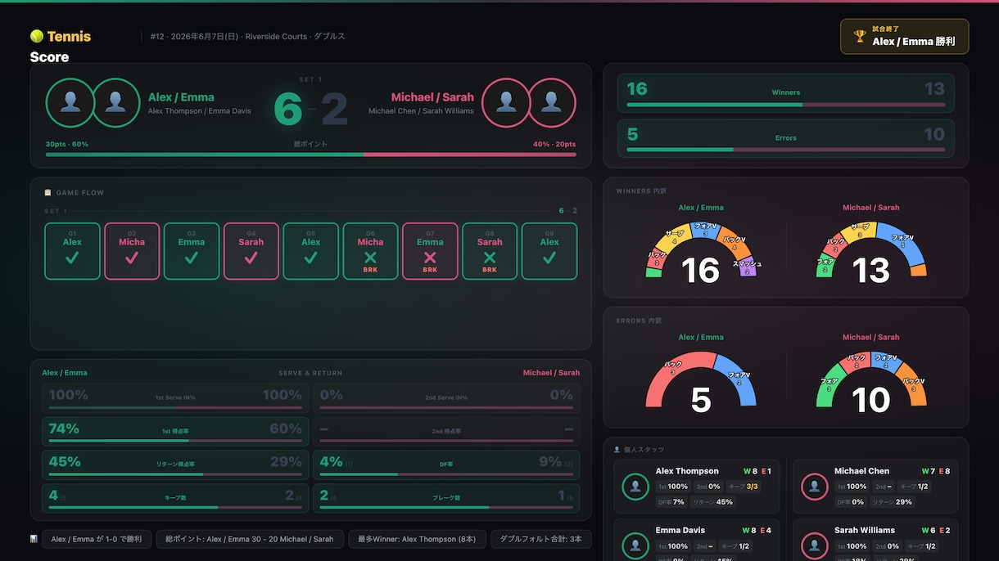
Task: Click yellow サーブ 4 segment in Alex/Emma winners
Action: pos(676,238)
